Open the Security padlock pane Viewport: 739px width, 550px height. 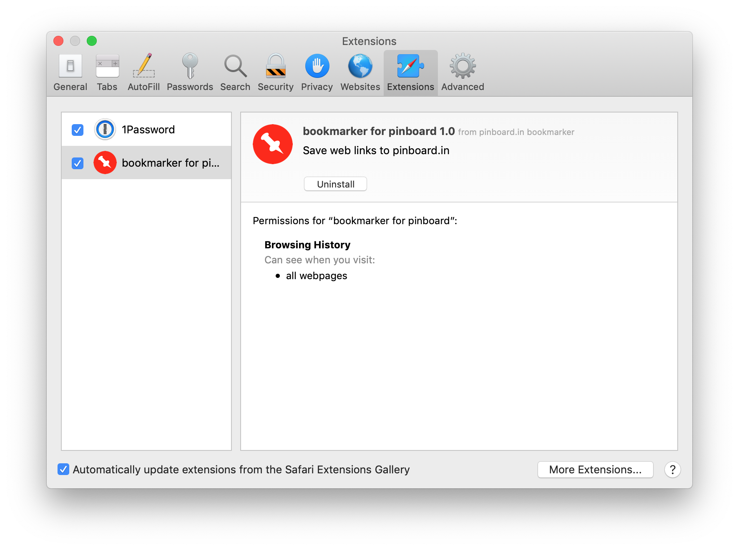276,72
